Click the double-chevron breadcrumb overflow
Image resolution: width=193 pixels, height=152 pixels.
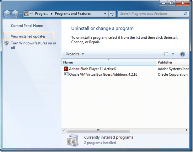[32, 14]
